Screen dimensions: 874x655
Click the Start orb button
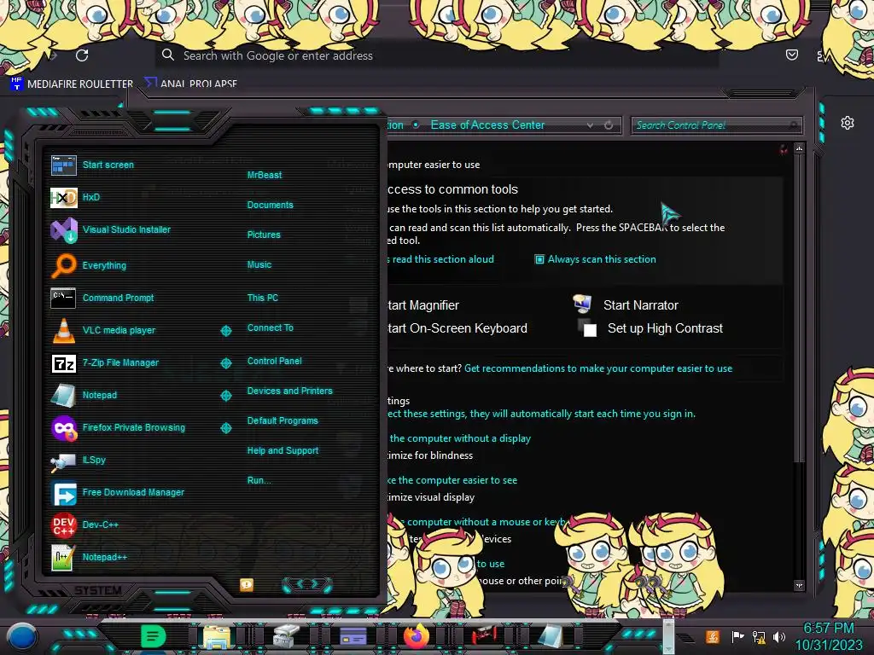point(22,636)
